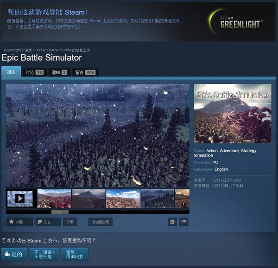This screenshot has width=278, height=268.
Task: Click the star Favorite (收藏) button
Action: point(20,222)
